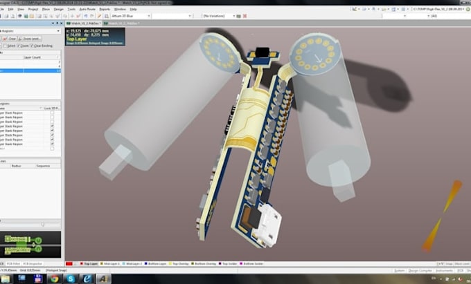Click the yellow open-folder icon in the toolbar
Screen dimensions: 471x284
pyautogui.click(x=32, y=16)
